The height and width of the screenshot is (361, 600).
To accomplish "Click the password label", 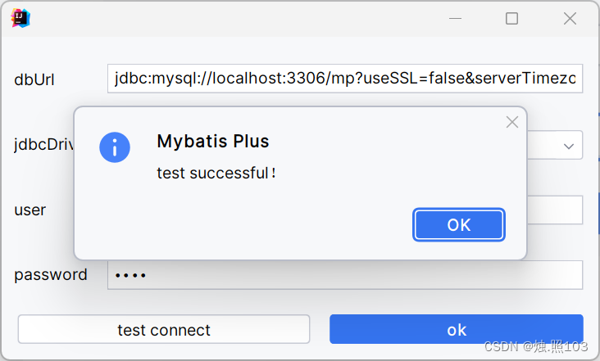I will coord(51,275).
